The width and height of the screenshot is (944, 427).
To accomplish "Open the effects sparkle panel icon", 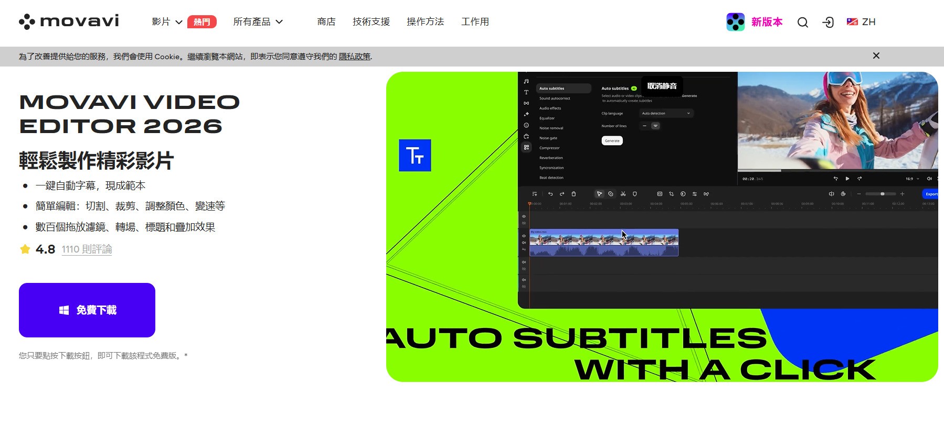I will pos(526,114).
